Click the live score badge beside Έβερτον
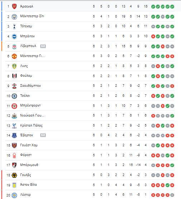The width and height of the screenshot is (181, 199). tap(43, 135)
